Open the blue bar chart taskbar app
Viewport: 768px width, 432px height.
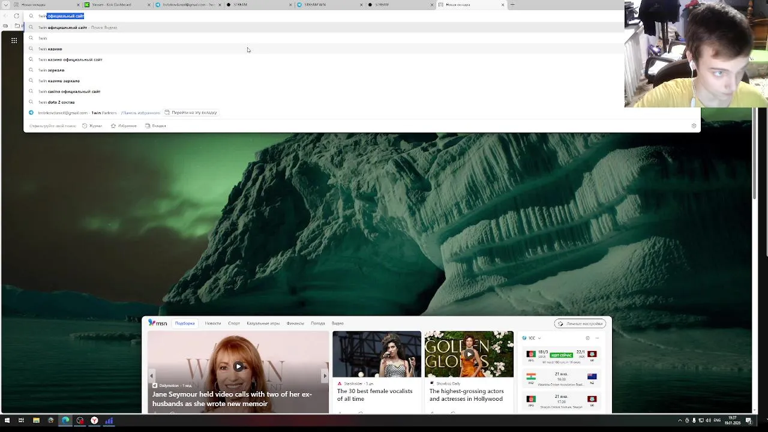(x=109, y=421)
